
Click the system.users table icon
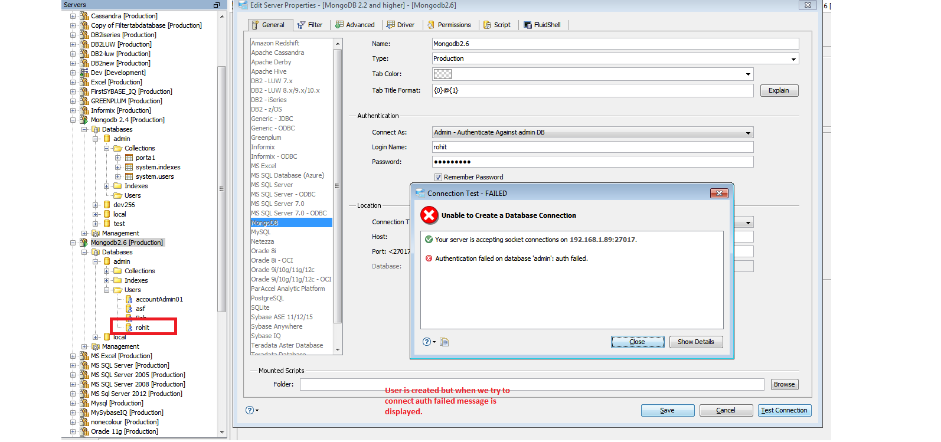coord(129,176)
